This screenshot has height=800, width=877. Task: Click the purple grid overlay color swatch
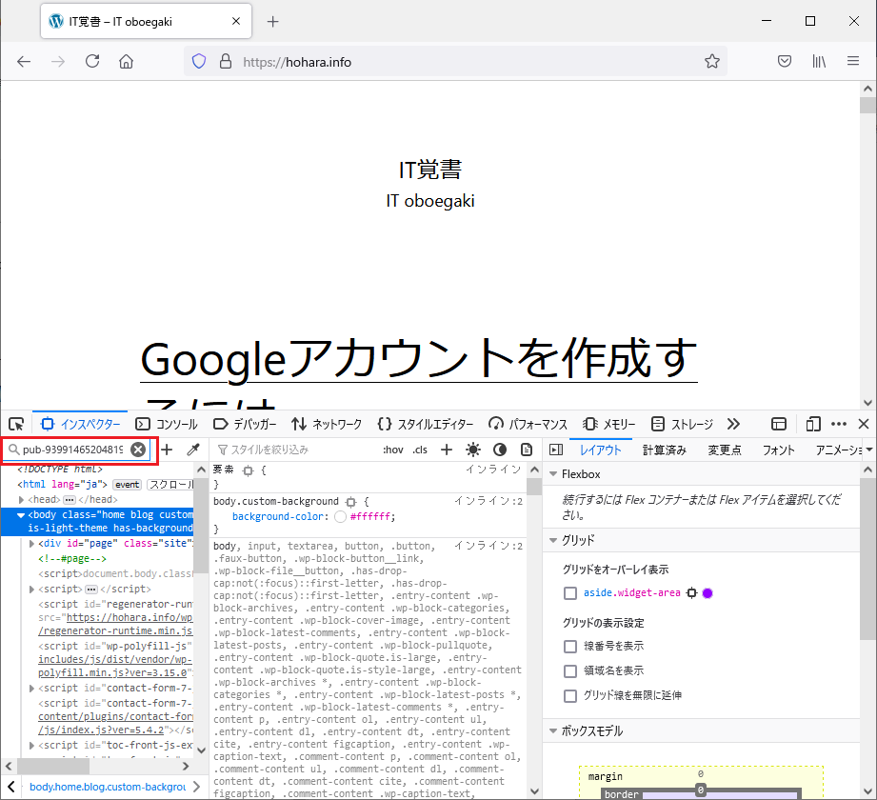click(708, 593)
